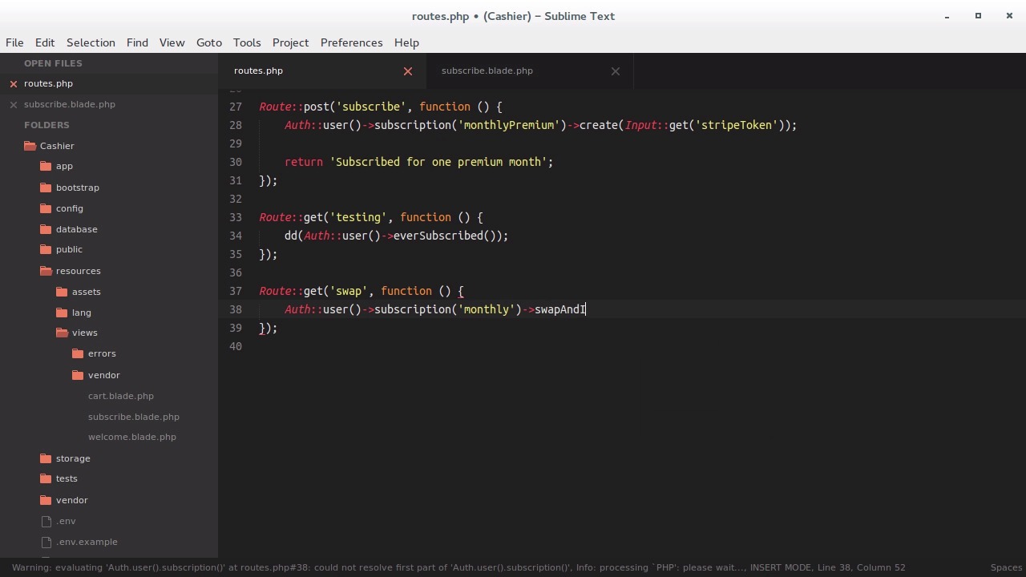Click line number 40 in the gutter
1026x577 pixels.
click(236, 346)
